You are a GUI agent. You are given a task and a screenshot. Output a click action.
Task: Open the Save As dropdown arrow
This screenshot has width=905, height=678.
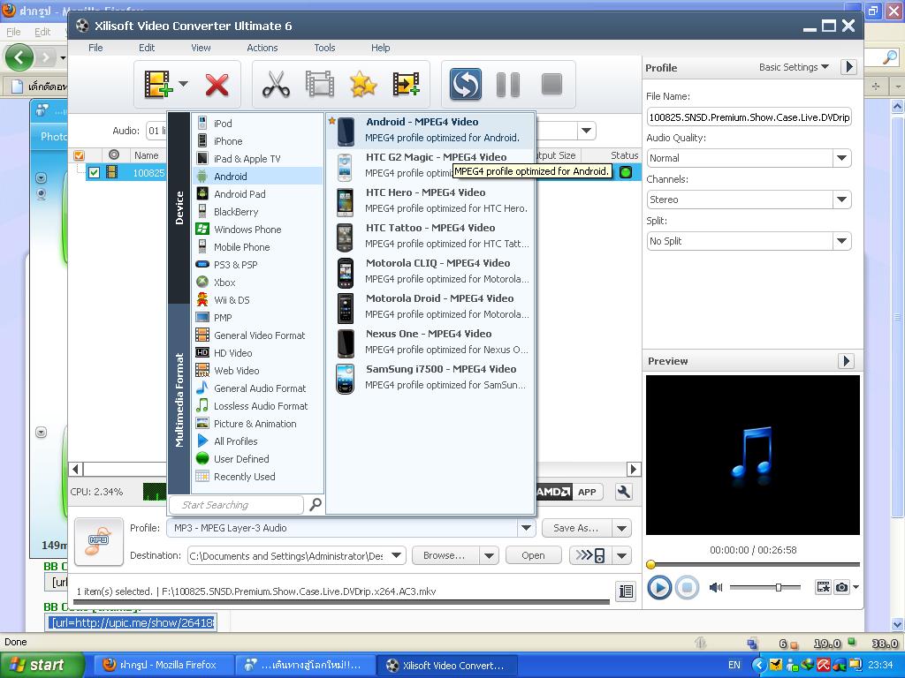[x=621, y=528]
